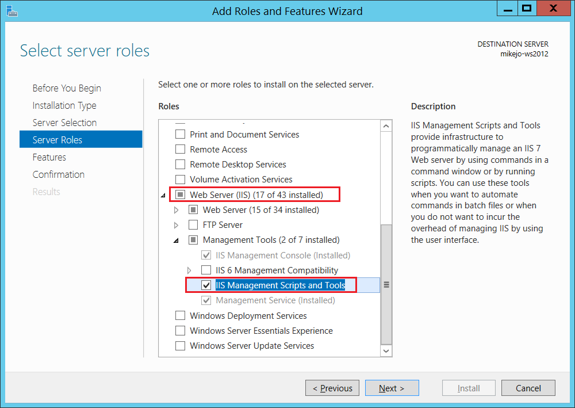Check Print and Document Services
Image resolution: width=575 pixels, height=408 pixels.
(x=180, y=134)
